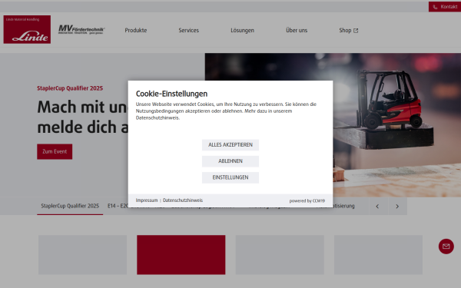The height and width of the screenshot is (288, 461).
Task: Open the Services menu
Action: click(x=189, y=30)
